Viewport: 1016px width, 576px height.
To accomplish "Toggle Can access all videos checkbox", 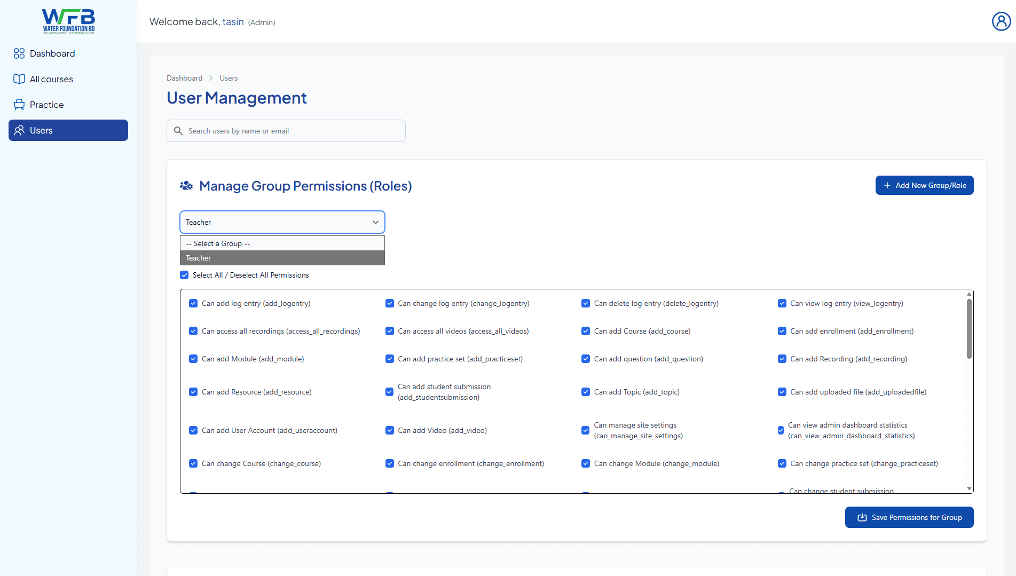I will 390,331.
